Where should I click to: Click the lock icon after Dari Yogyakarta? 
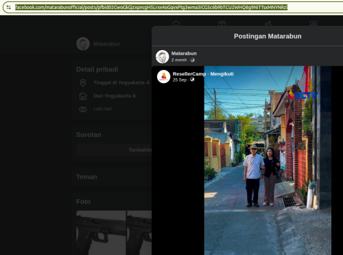tap(134, 95)
